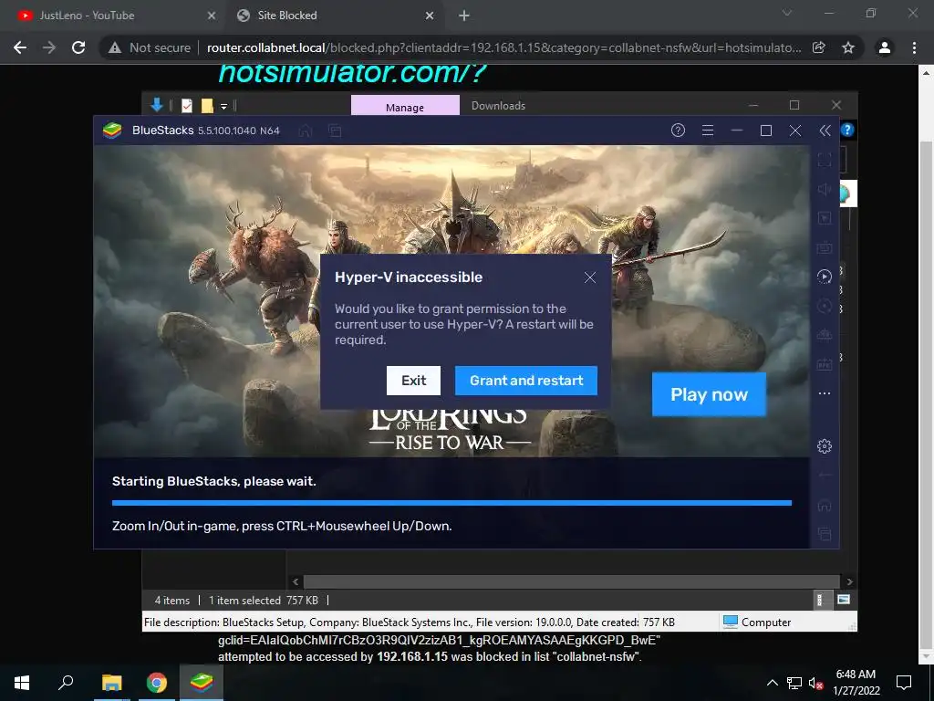
Task: Click '1 item selected 757 KB' status text
Action: point(264,601)
